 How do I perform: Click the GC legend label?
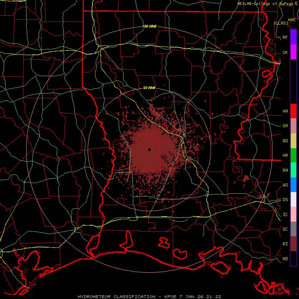point(285,229)
